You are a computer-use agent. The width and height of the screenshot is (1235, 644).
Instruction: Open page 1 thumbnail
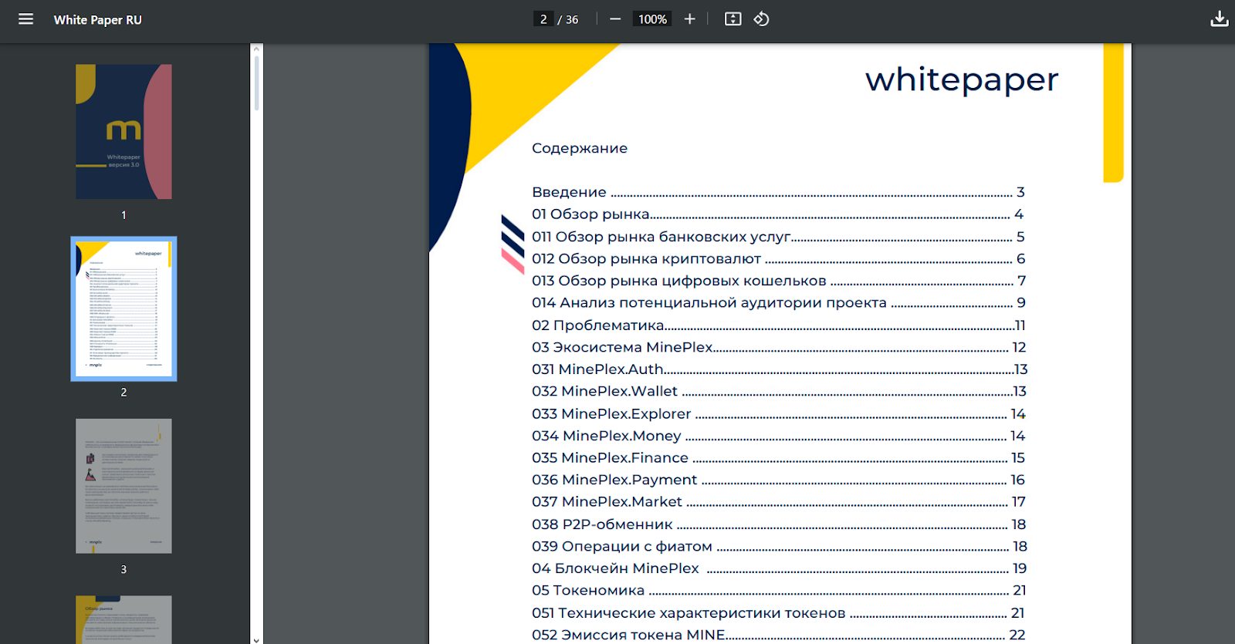(x=123, y=132)
